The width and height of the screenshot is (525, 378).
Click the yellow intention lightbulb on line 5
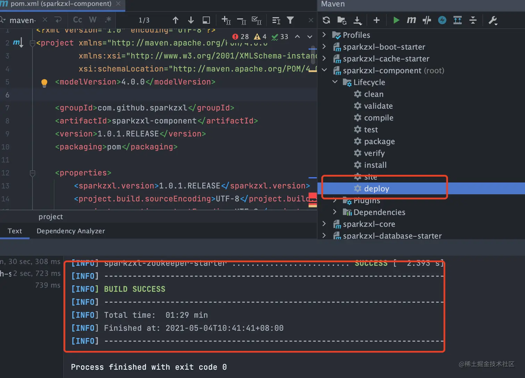pos(44,83)
